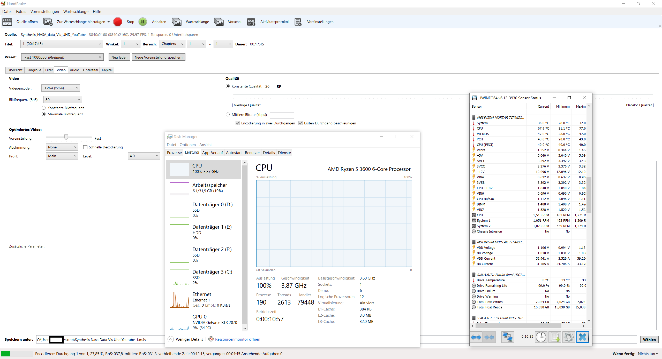
Task: Select Arbeitsspeicher graph in Task-Manager sidebar
Action: [x=179, y=189]
